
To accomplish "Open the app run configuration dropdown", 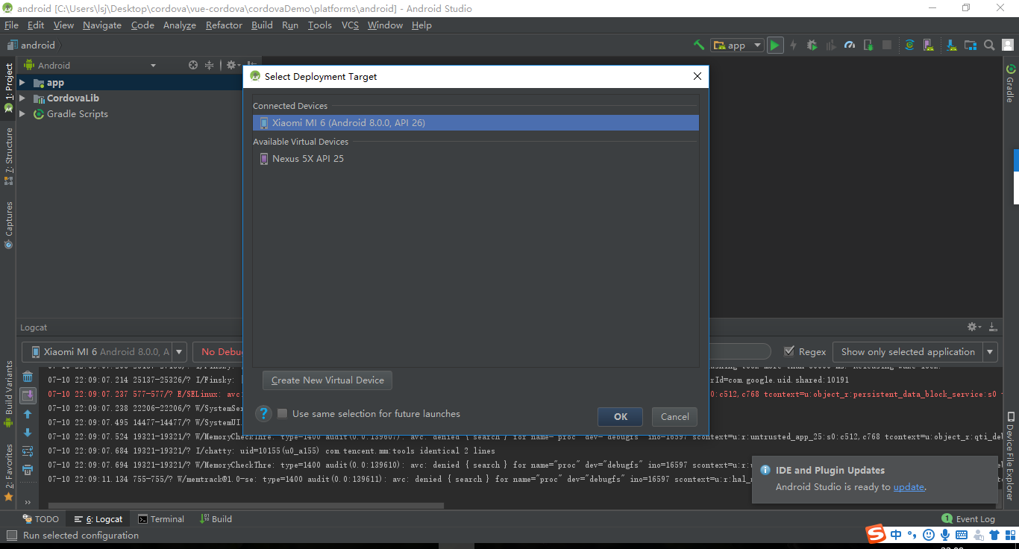I will [737, 46].
